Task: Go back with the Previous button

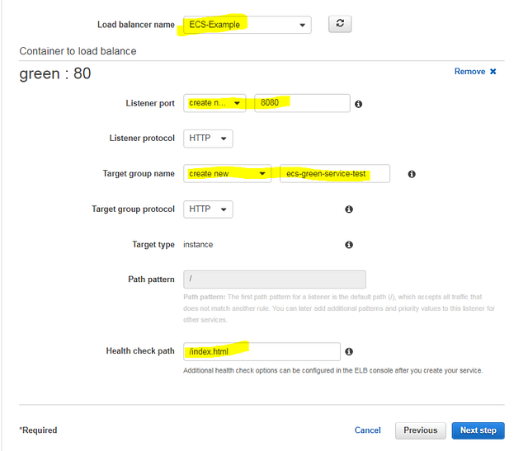Action: pyautogui.click(x=420, y=430)
